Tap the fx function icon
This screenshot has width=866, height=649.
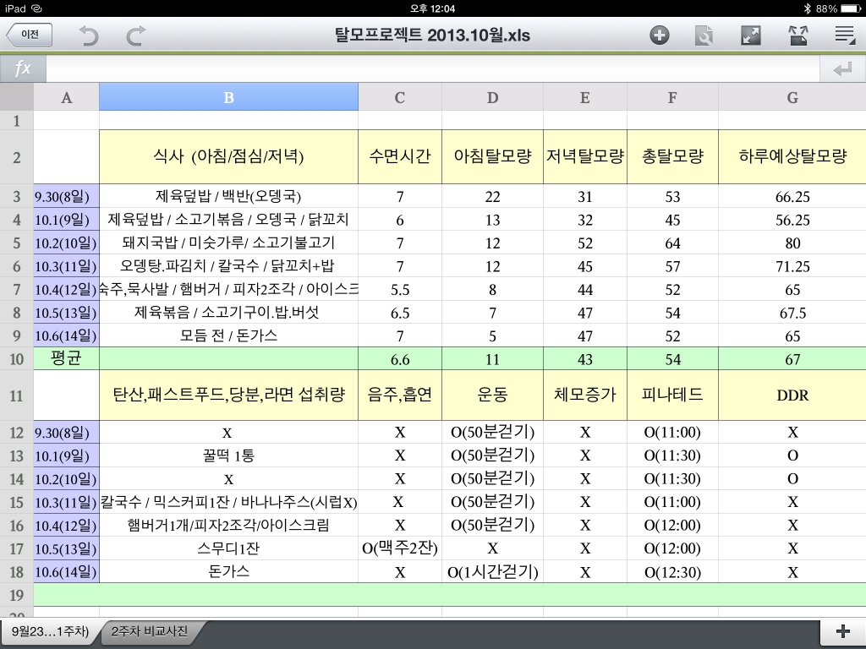coord(23,68)
